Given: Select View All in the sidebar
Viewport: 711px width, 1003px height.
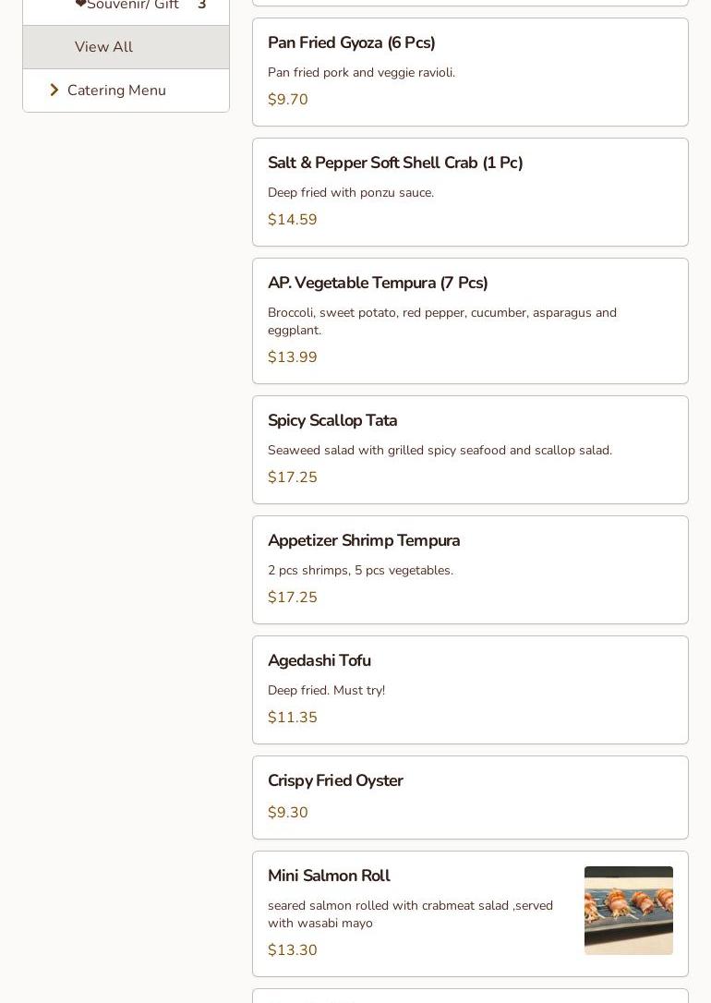Looking at the screenshot, I should (103, 47).
